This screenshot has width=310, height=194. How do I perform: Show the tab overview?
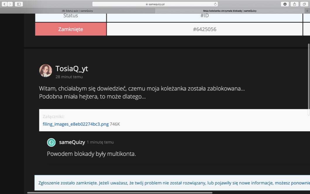pos(304,4)
